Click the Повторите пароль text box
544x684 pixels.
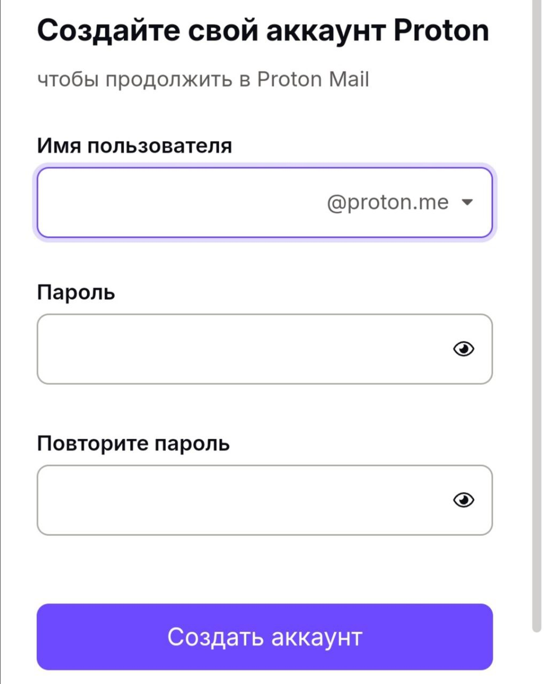click(x=214, y=500)
